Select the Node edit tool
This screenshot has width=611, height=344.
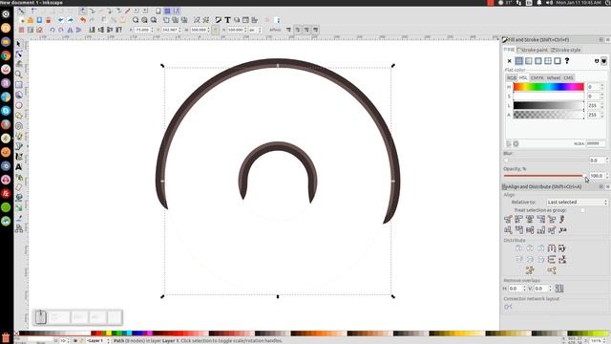point(18,54)
